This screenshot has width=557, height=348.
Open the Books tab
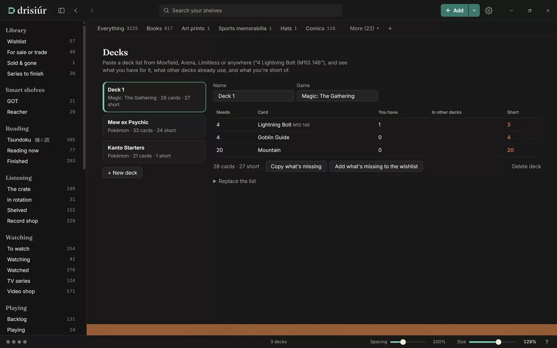(160, 28)
